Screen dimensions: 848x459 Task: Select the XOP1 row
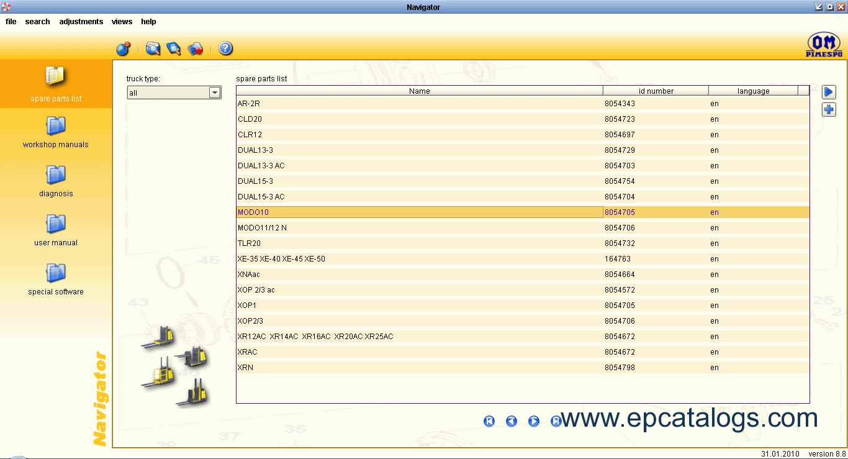[x=523, y=306]
